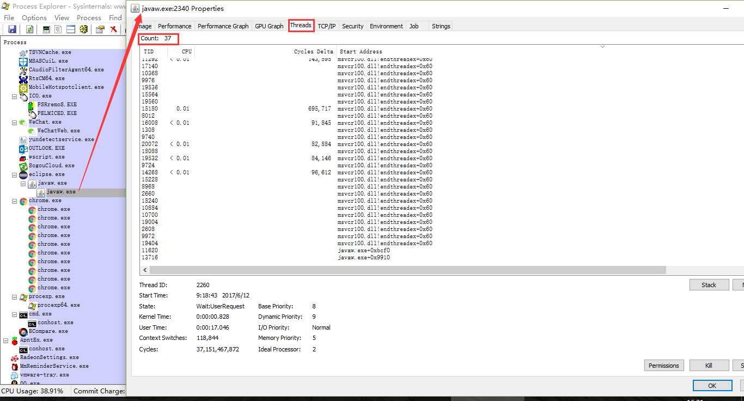Toggle the lower pane toolbar icon
The width and height of the screenshot is (744, 401).
click(x=71, y=29)
